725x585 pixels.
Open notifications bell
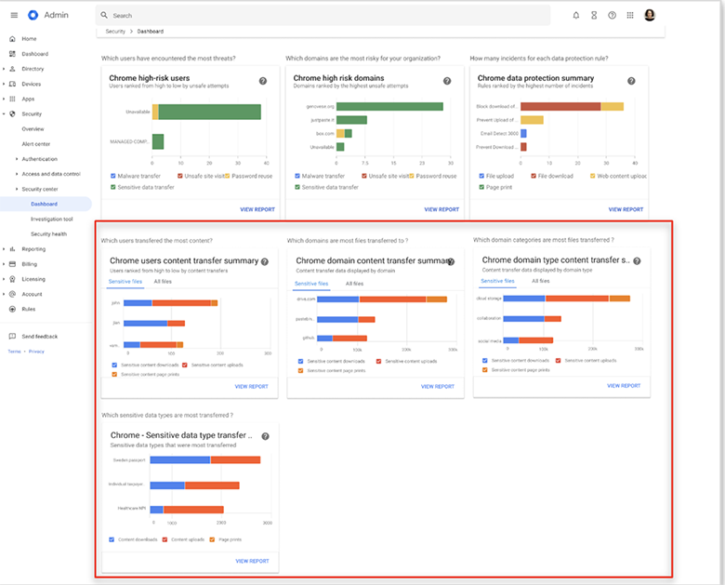pyautogui.click(x=576, y=15)
